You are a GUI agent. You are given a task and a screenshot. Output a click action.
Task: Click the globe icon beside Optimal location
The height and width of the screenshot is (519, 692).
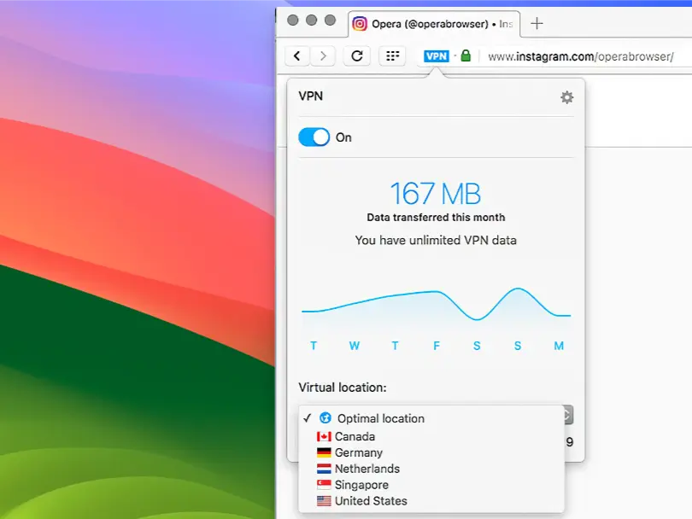click(324, 418)
